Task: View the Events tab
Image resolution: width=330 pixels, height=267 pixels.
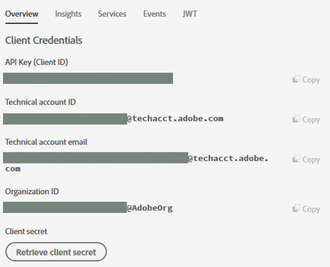Action: [154, 14]
